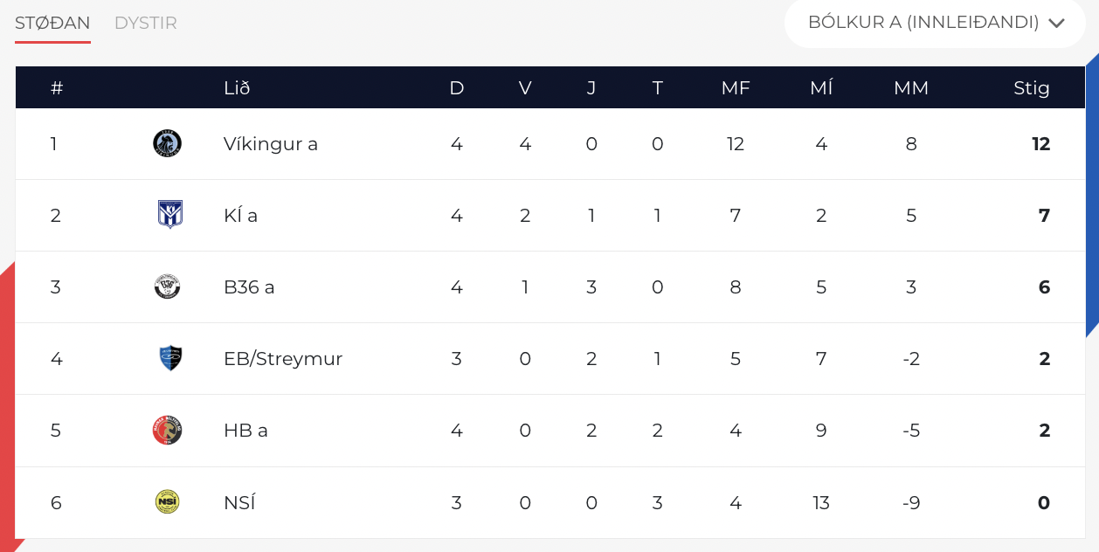Click the EB/Streymur shield logo
The height and width of the screenshot is (552, 1099).
pyautogui.click(x=170, y=358)
